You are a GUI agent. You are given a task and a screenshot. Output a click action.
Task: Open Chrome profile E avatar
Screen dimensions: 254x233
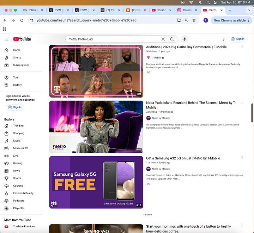click(x=206, y=20)
